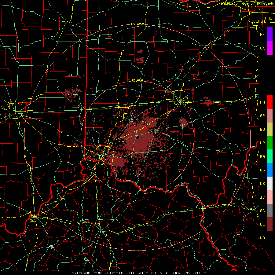Image resolution: width=275 pixels, height=275 pixels.
Task: Click the GR legend label
Action: (262, 116)
